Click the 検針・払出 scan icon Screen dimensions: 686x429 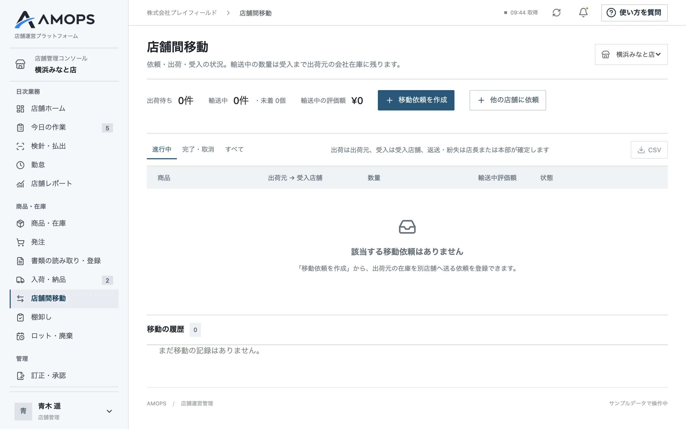pyautogui.click(x=20, y=146)
